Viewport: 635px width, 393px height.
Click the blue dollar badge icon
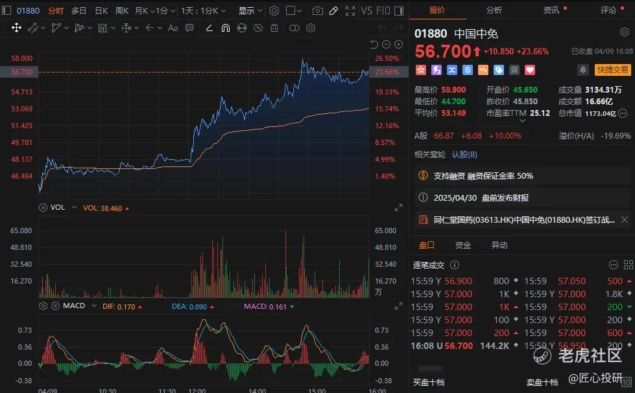pyautogui.click(x=468, y=70)
